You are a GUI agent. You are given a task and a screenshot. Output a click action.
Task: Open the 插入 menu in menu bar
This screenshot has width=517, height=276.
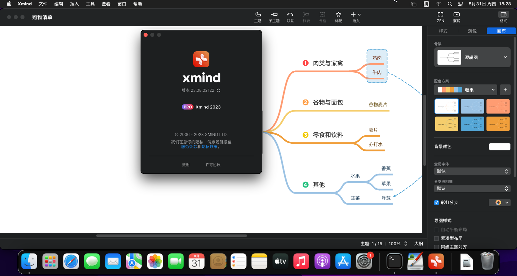[x=74, y=4]
